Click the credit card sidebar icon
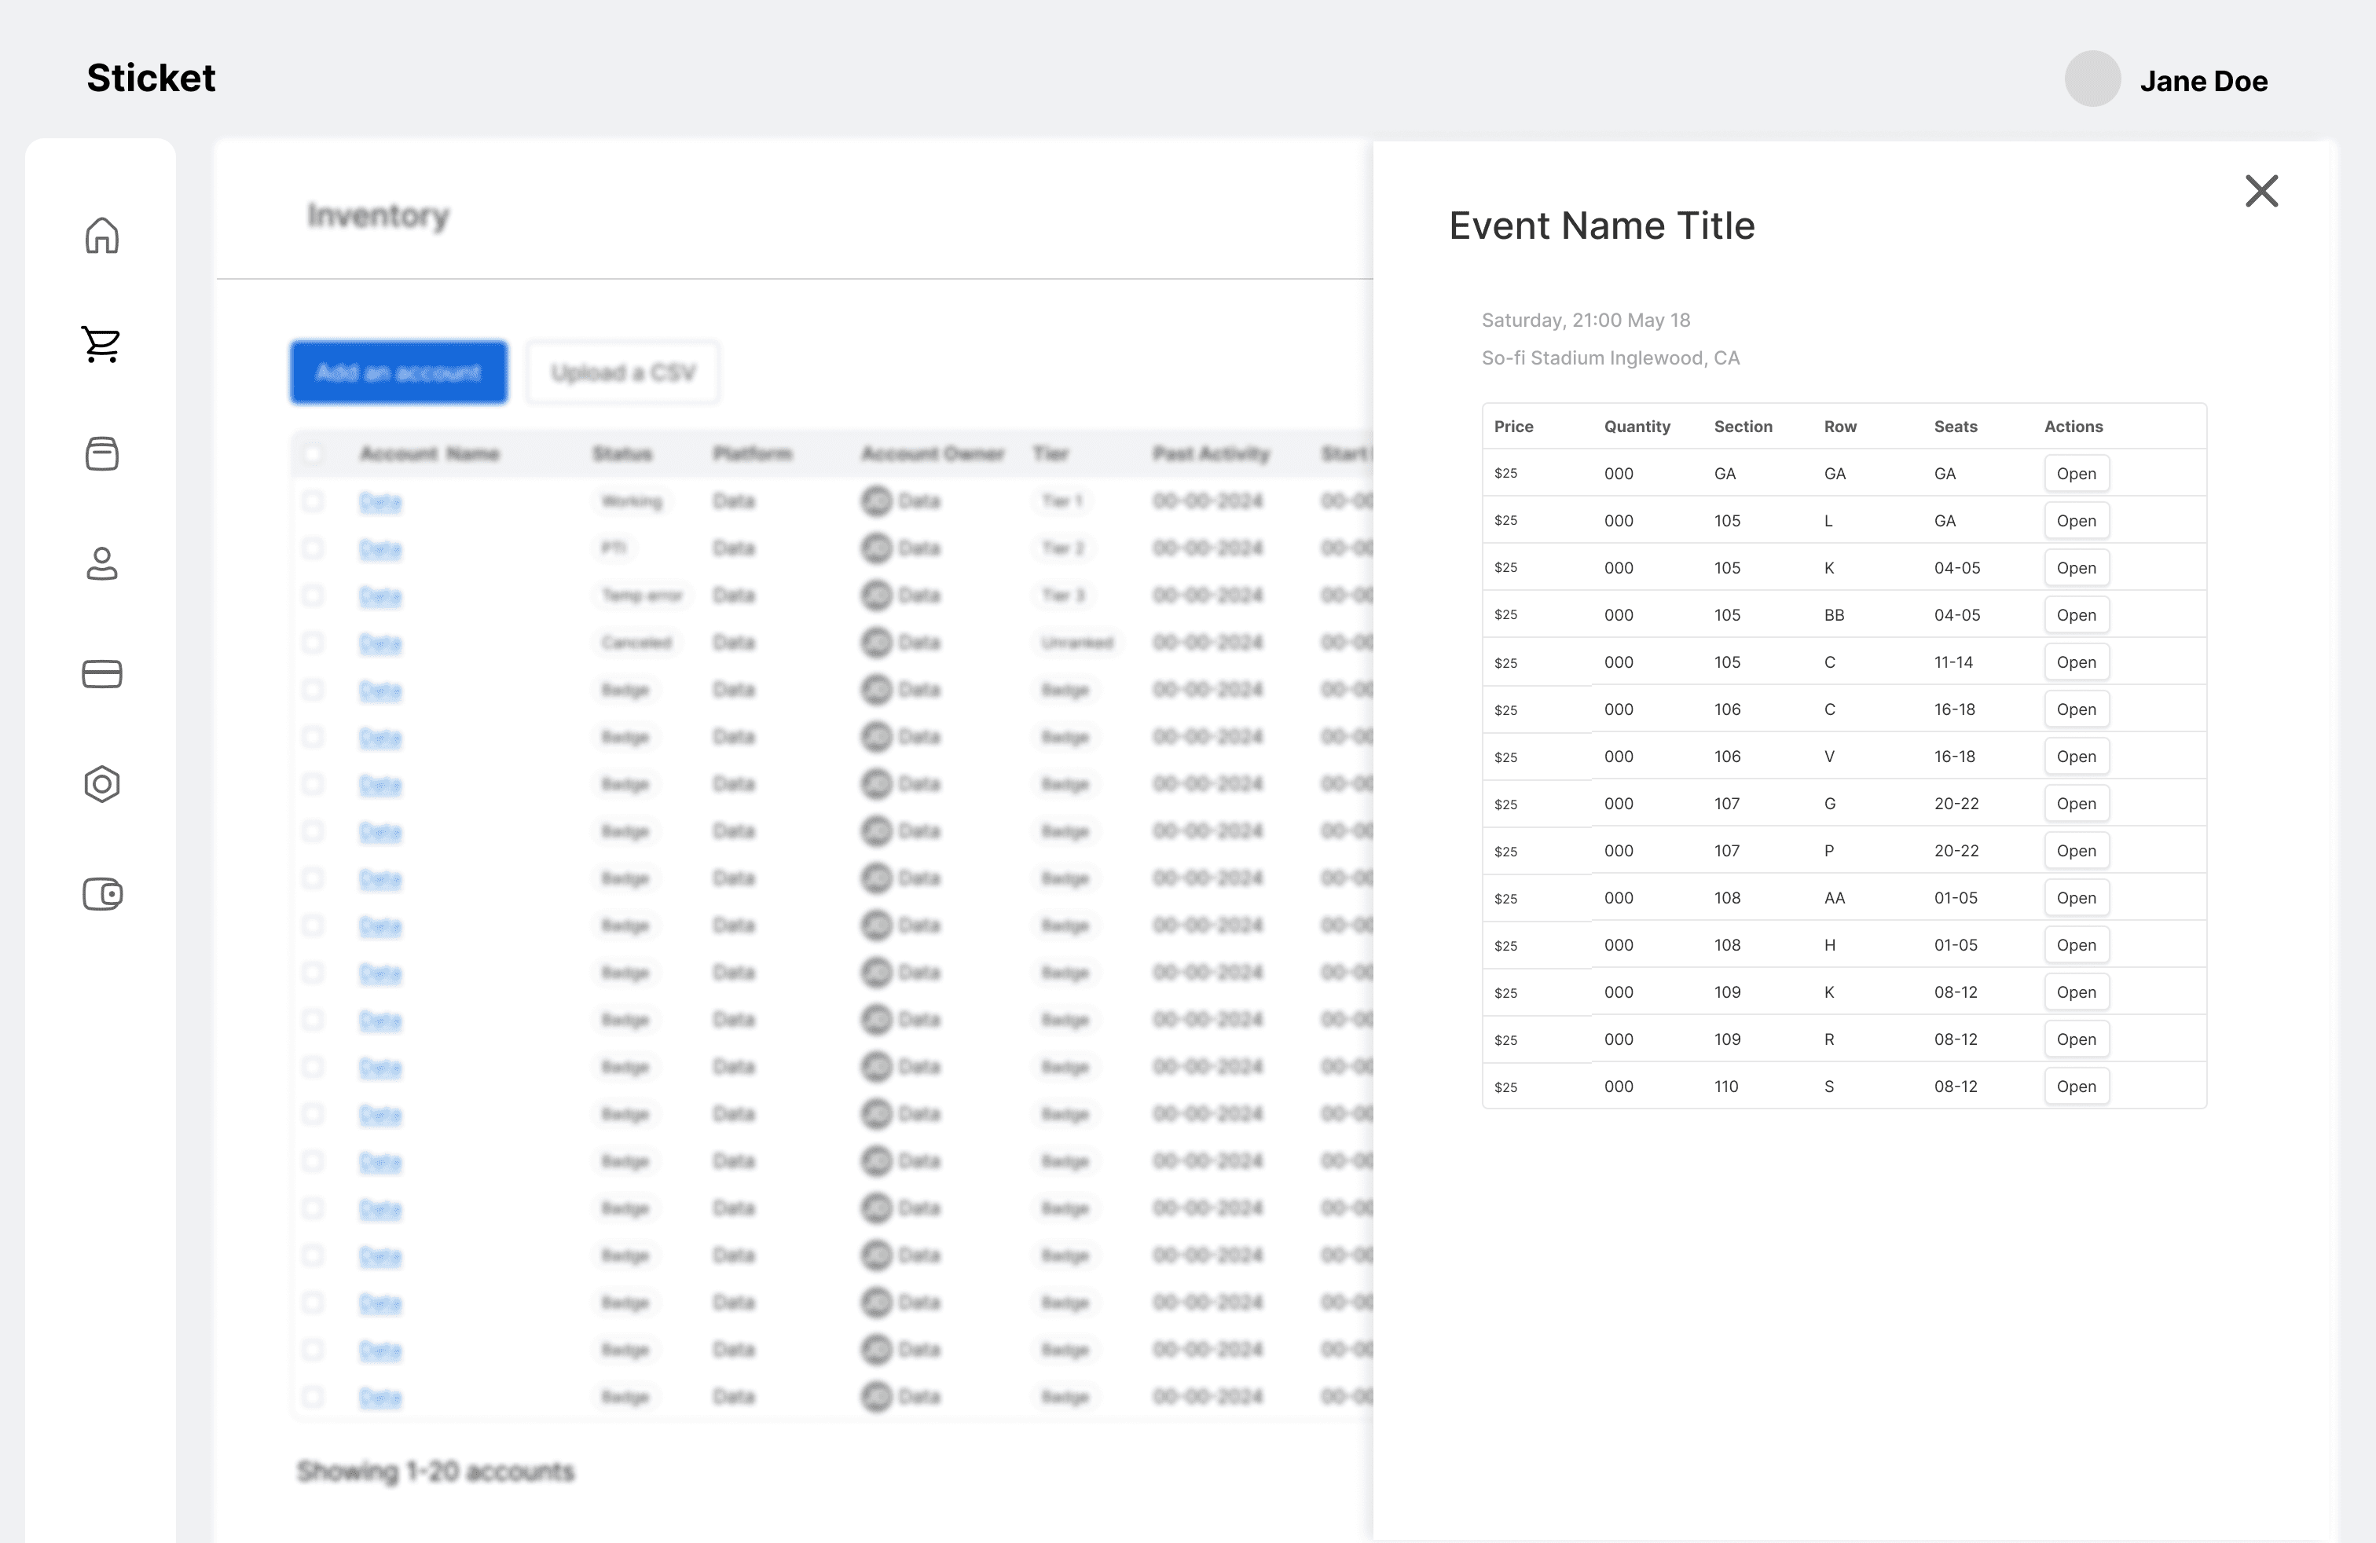Viewport: 2376px width, 1543px height. (x=102, y=674)
